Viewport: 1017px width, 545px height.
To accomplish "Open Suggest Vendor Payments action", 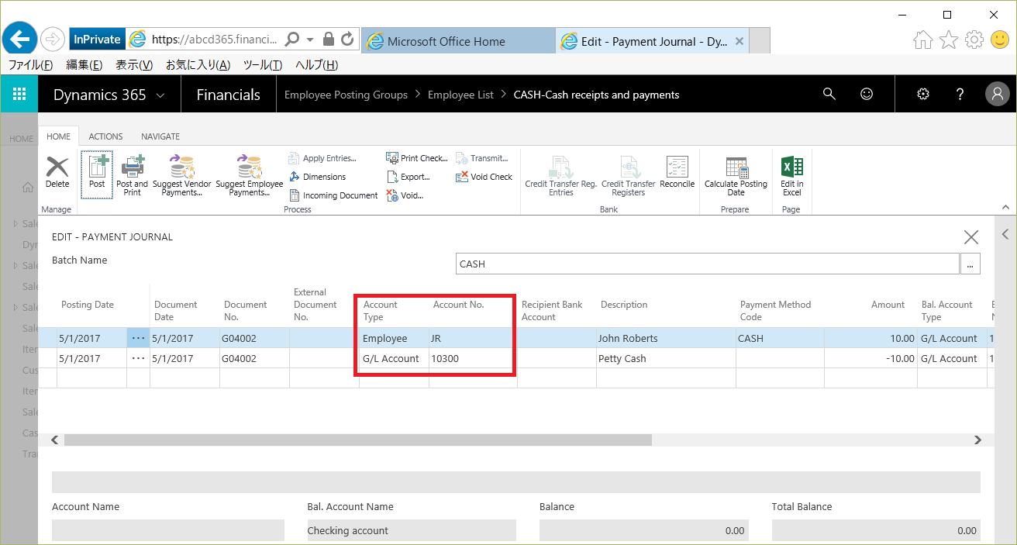I will (x=181, y=167).
